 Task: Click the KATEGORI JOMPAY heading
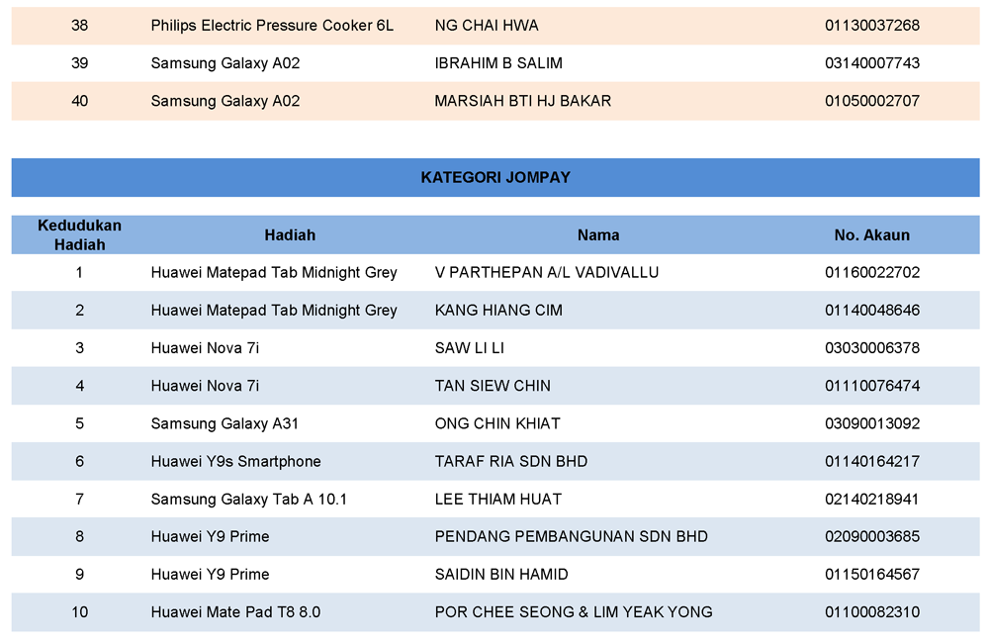[x=495, y=177]
